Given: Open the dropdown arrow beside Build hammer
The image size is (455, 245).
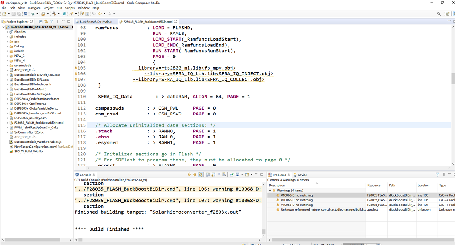Looking at the screenshot, I should (58, 14).
